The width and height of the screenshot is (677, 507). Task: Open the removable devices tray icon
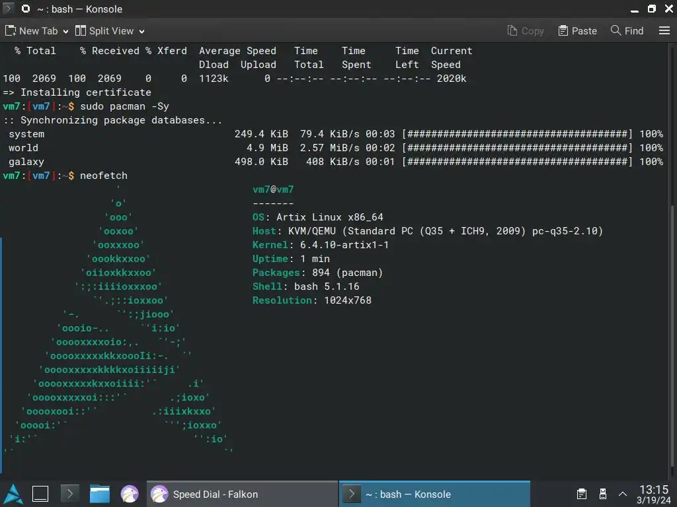603,494
